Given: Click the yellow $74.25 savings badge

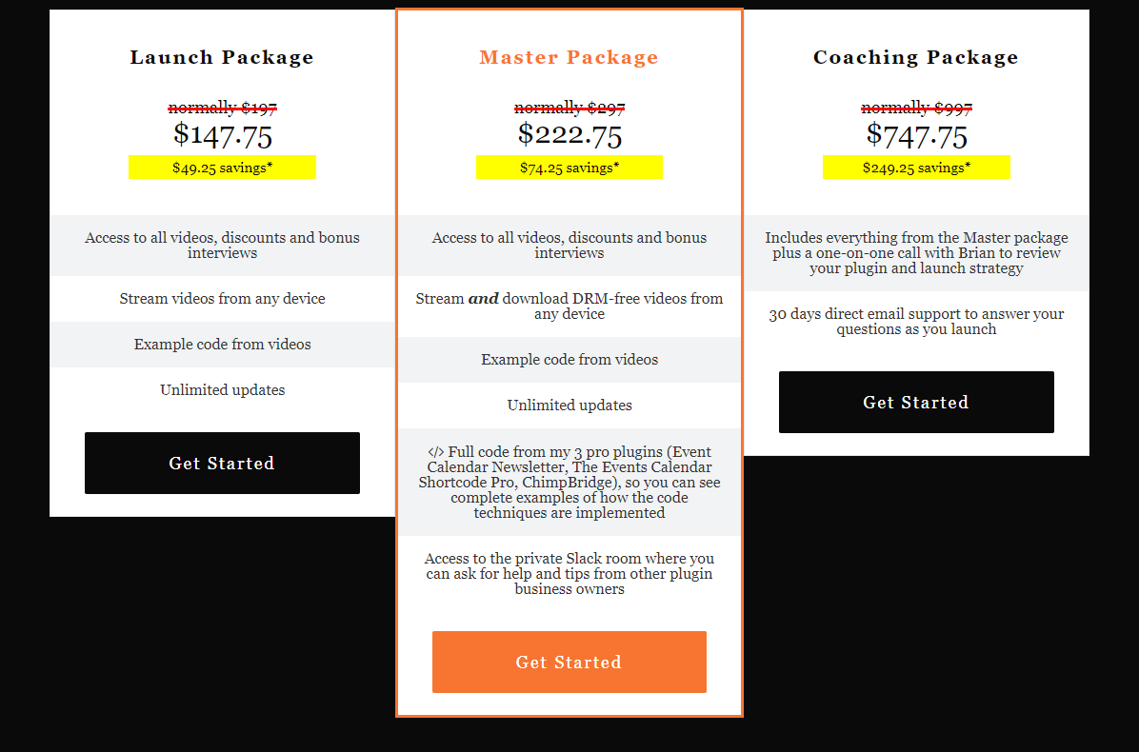Looking at the screenshot, I should coord(569,168).
